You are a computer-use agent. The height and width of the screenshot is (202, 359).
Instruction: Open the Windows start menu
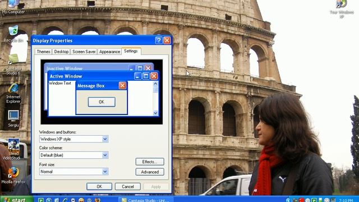coord(16,199)
